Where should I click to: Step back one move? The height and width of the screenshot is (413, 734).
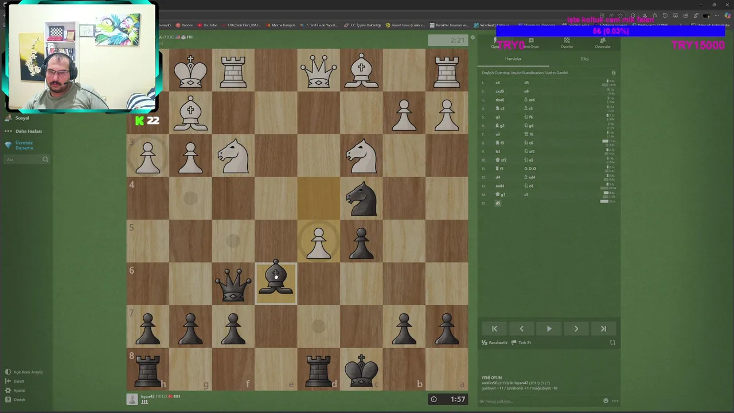[521, 329]
